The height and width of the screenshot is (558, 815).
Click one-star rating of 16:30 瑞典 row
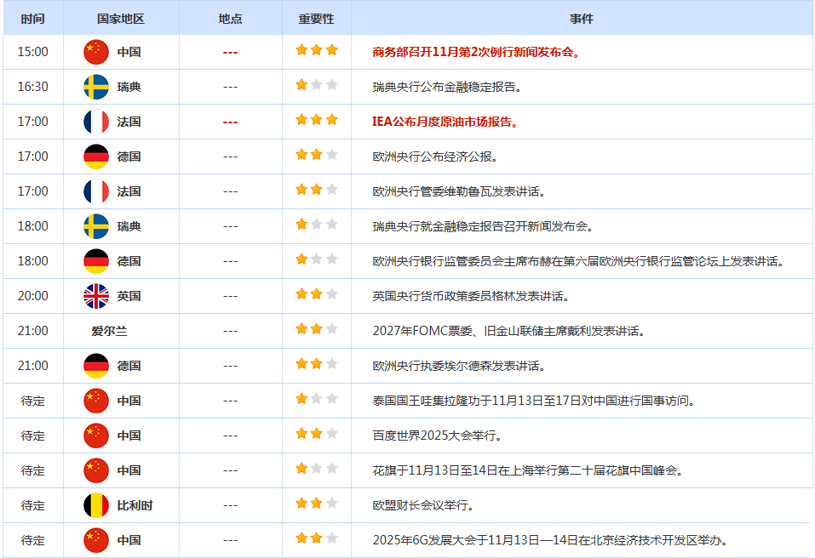pos(317,84)
